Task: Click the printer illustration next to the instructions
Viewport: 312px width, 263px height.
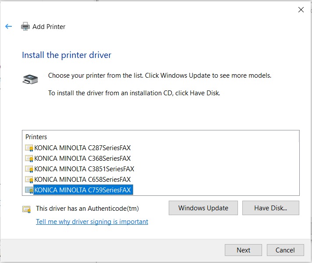Action: (x=30, y=79)
